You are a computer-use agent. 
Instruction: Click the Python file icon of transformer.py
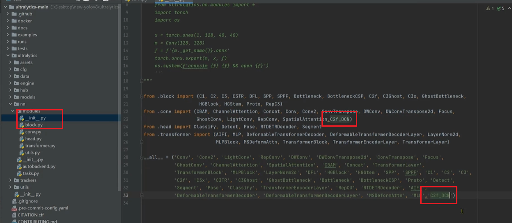click(x=22, y=146)
